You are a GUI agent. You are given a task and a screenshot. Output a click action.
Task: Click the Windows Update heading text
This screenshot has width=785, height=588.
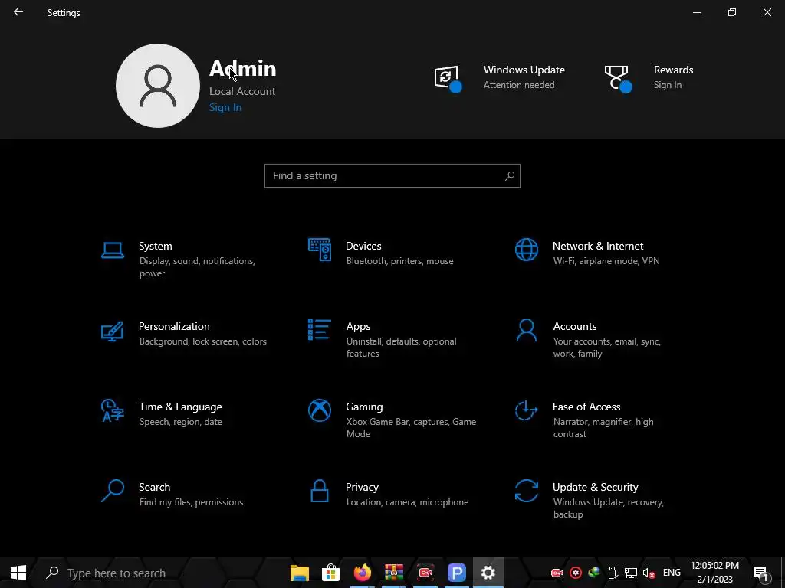(524, 70)
